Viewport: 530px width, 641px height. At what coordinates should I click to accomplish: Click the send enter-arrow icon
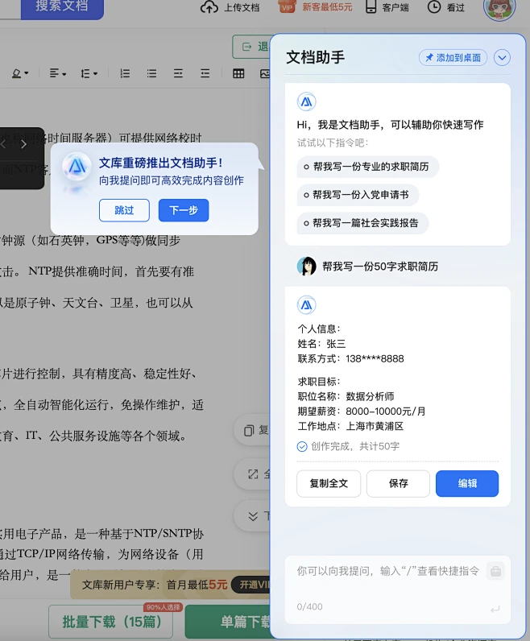click(495, 610)
